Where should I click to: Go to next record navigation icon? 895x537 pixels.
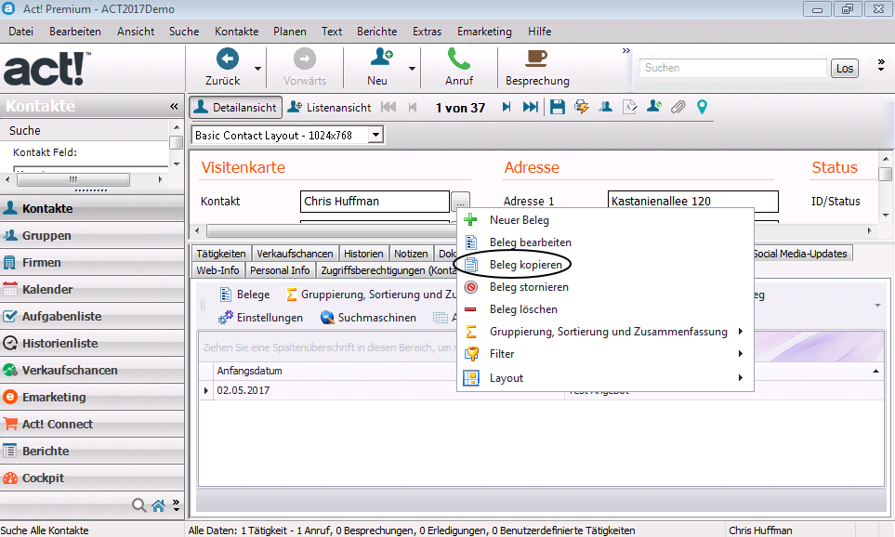point(507,107)
